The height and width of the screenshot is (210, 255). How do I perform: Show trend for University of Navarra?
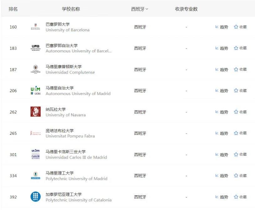pyautogui.click(x=222, y=112)
